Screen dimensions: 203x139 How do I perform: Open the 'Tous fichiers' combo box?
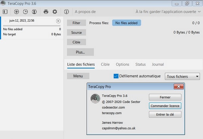182,76
